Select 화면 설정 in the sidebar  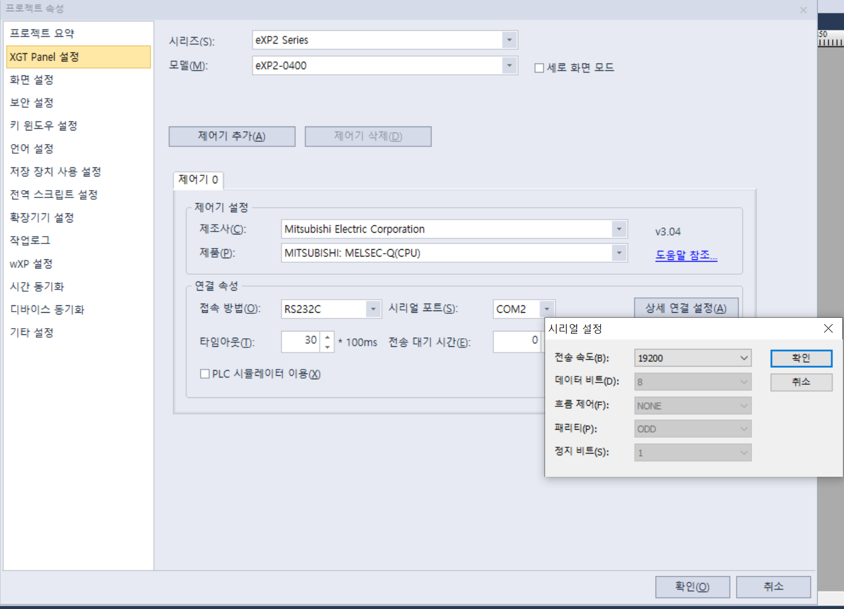click(31, 79)
